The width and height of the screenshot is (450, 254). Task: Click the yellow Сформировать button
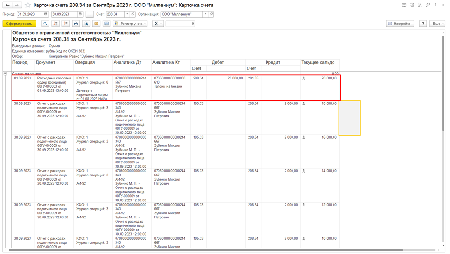click(x=19, y=24)
